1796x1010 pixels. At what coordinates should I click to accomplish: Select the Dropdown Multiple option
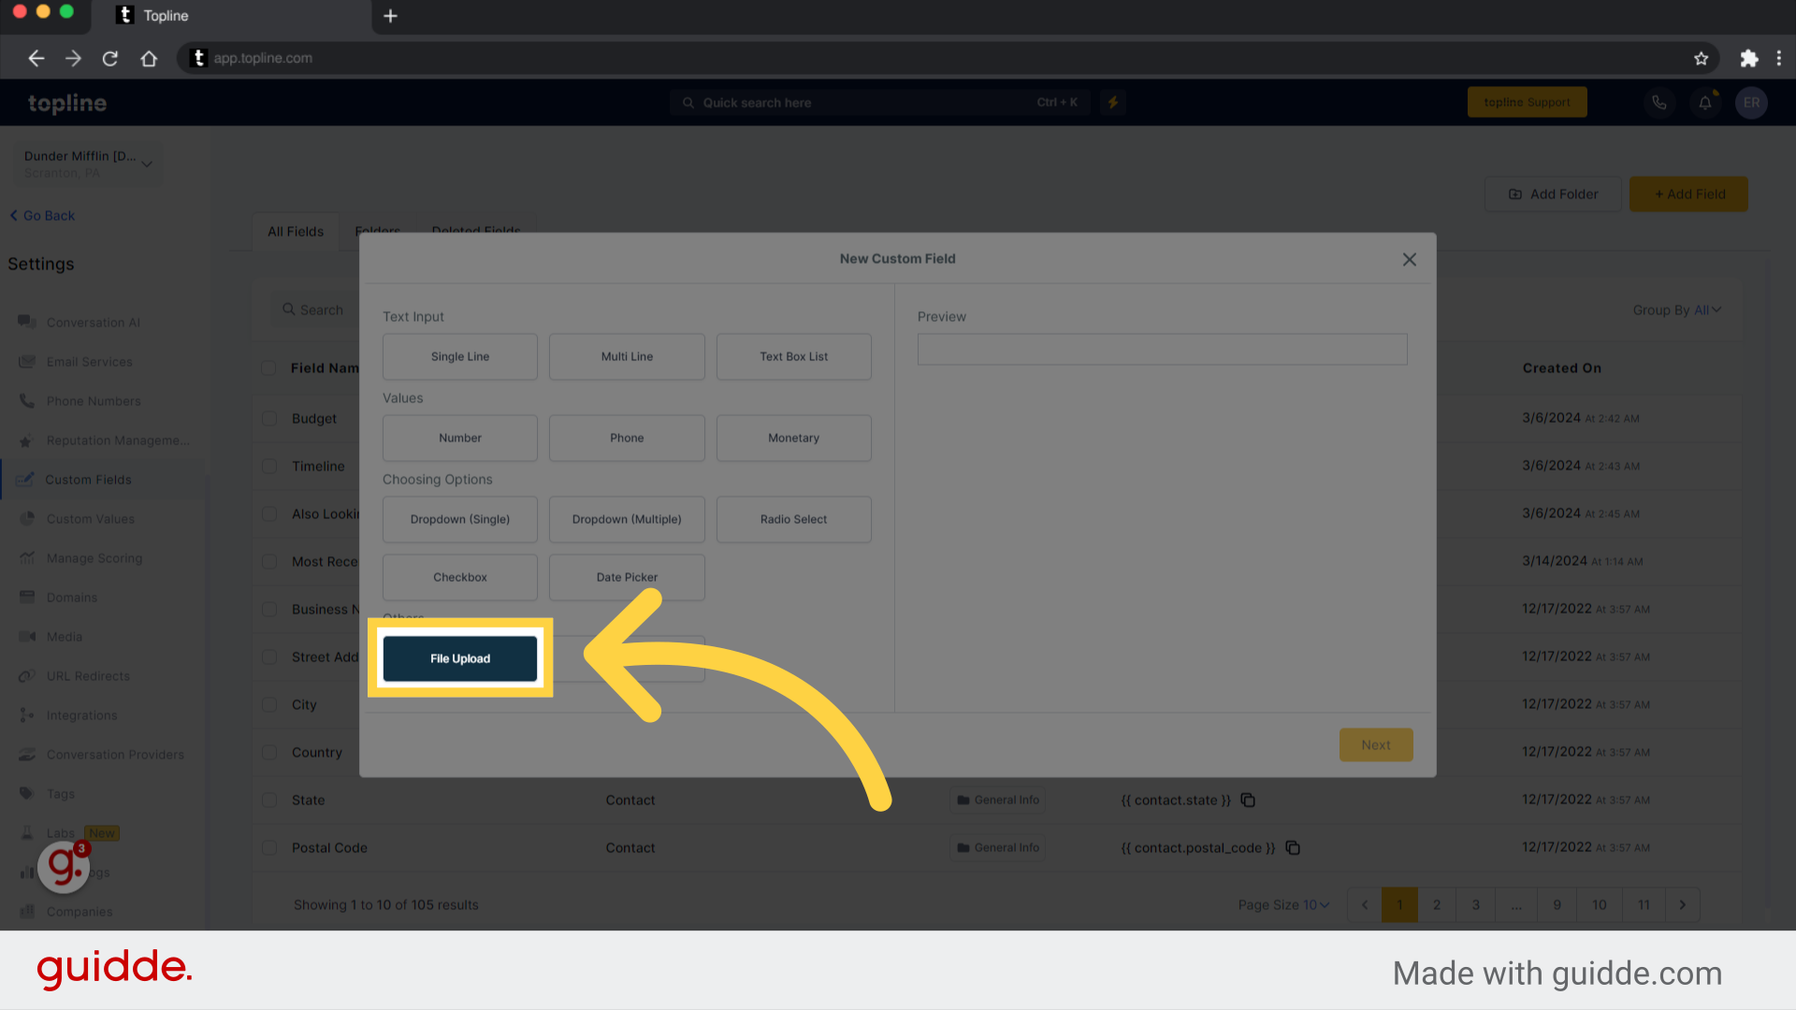[626, 519]
